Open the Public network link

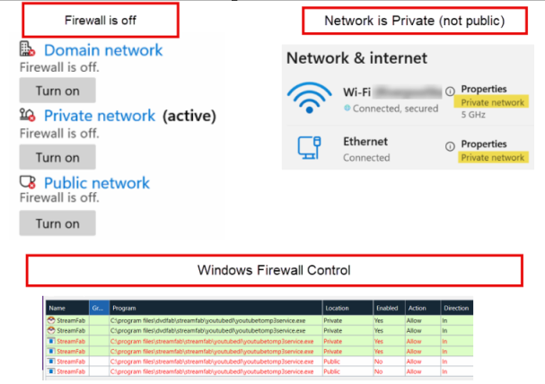tap(97, 182)
